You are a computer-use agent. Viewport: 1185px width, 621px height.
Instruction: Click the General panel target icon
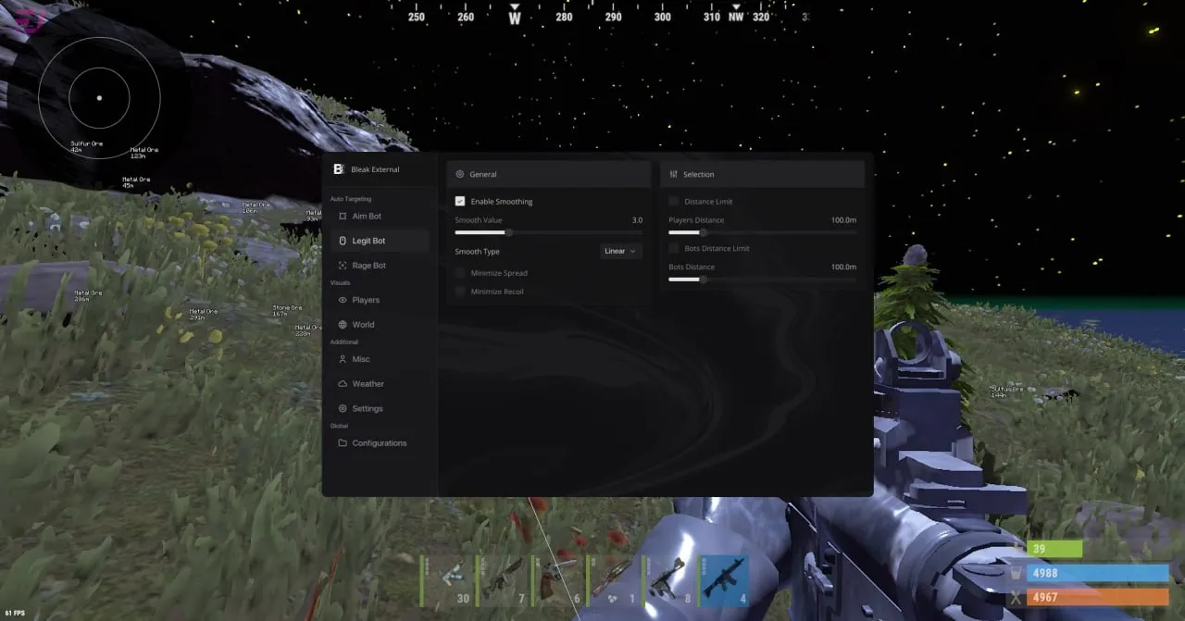click(459, 174)
